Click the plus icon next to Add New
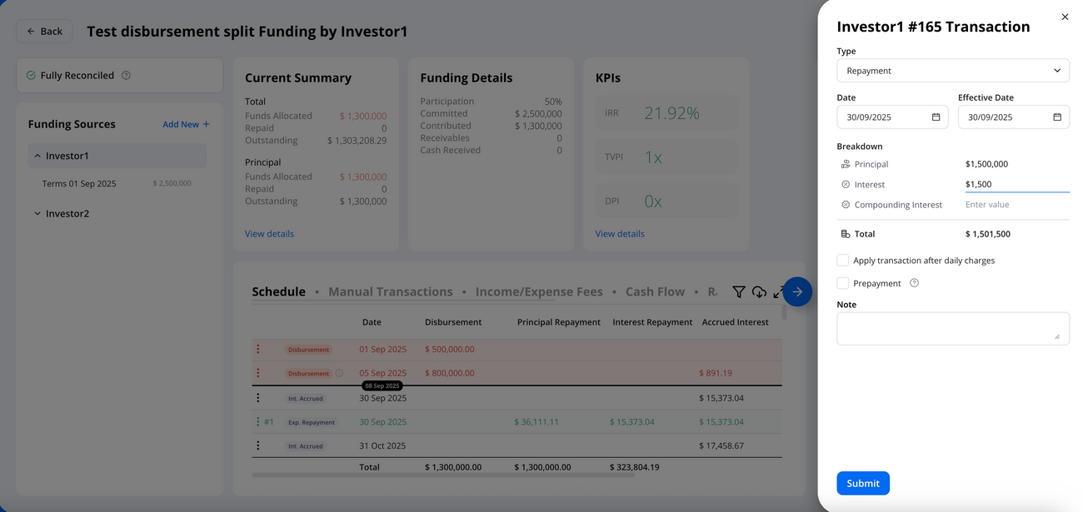 pyautogui.click(x=207, y=124)
